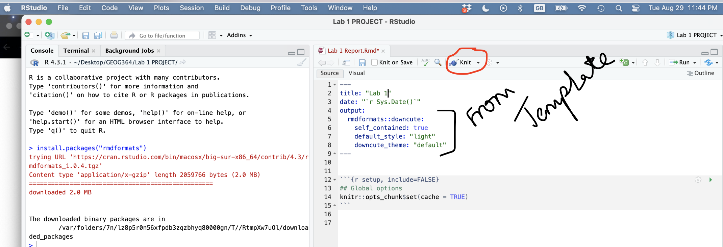Switch editor to Source mode
The width and height of the screenshot is (723, 247).
[x=329, y=73]
